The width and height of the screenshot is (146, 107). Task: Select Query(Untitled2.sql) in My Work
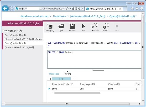[x=15, y=35]
